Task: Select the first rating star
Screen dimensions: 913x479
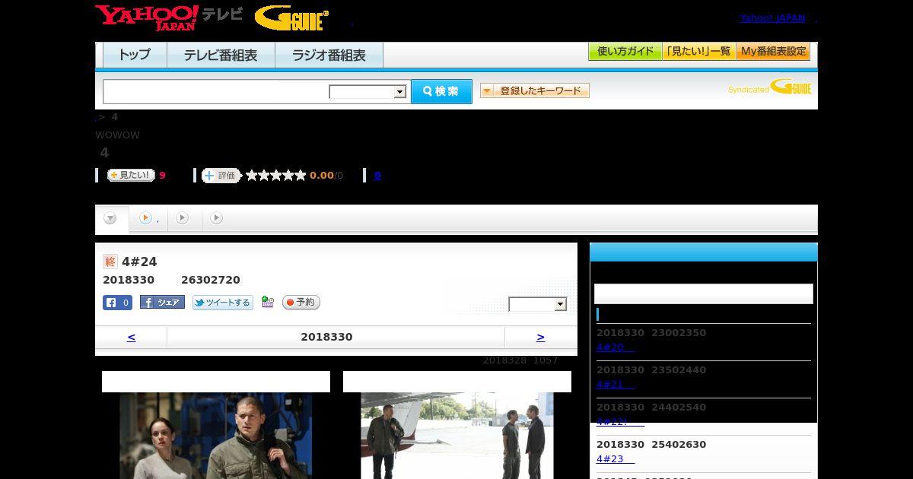Action: [252, 176]
